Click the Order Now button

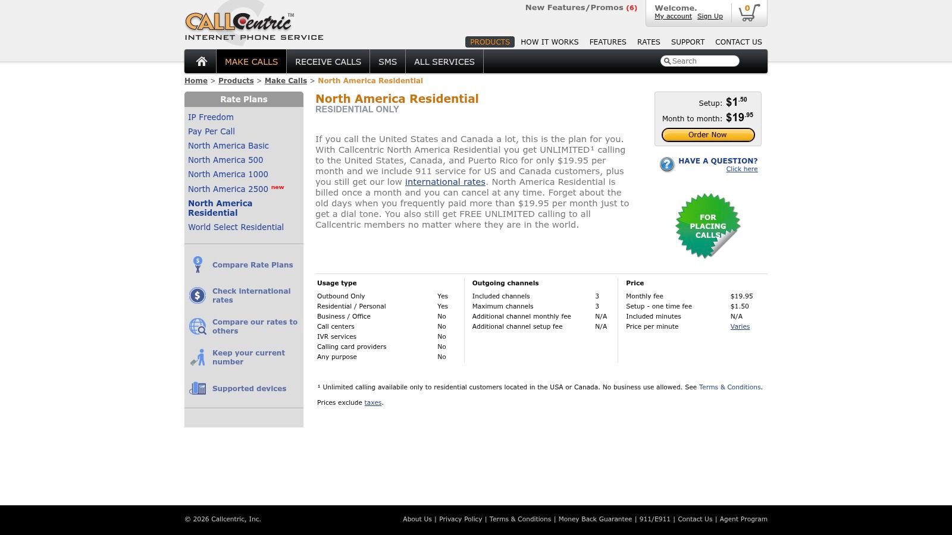[x=707, y=135]
